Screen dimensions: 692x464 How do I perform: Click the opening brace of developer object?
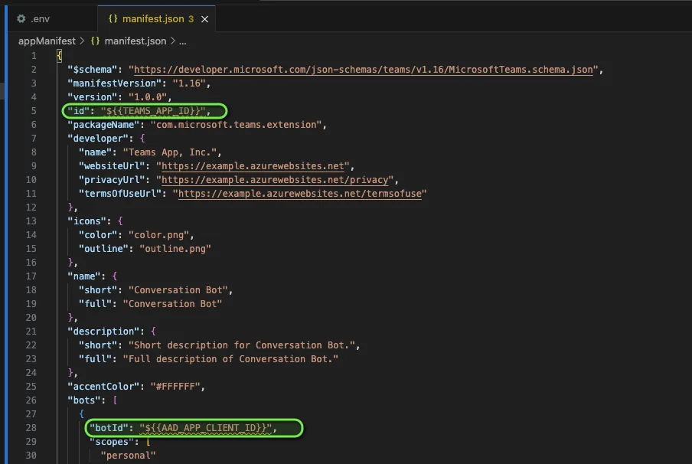pos(142,138)
